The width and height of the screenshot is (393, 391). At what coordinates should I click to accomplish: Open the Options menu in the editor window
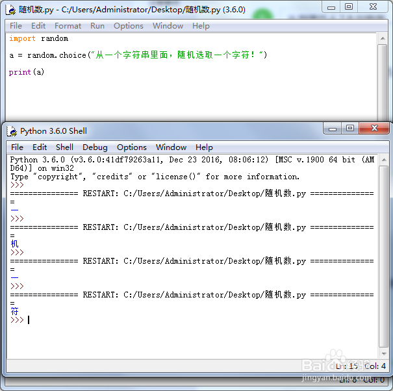pos(129,26)
